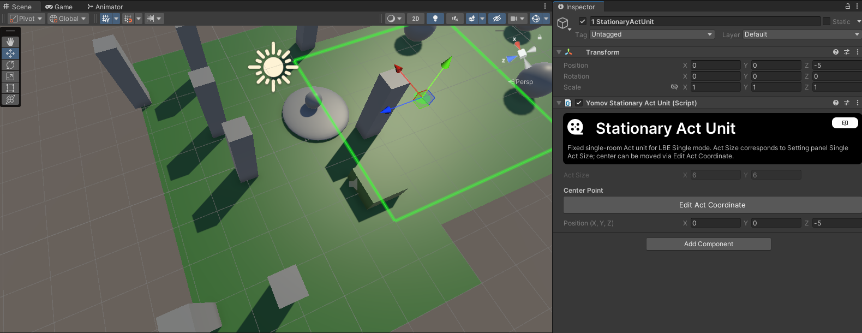Image resolution: width=862 pixels, height=333 pixels.
Task: Switch to the Game tab
Action: pyautogui.click(x=59, y=7)
